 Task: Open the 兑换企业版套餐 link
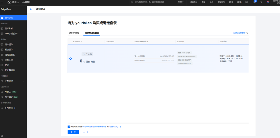pyautogui.click(x=239, y=33)
